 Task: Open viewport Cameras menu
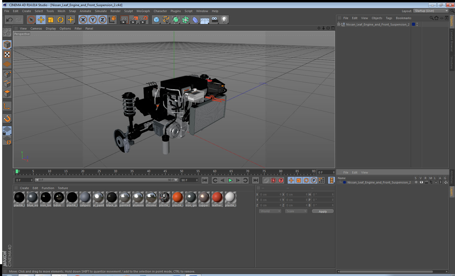36,29
